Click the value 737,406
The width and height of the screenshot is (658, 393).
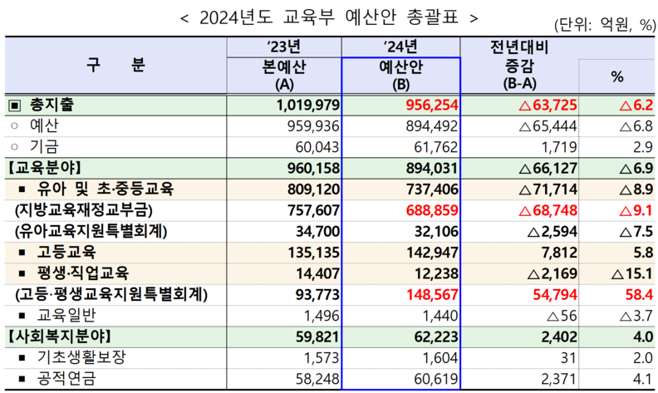click(432, 189)
